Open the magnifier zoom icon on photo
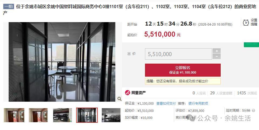The height and width of the screenshot is (130, 259). click(x=119, y=99)
